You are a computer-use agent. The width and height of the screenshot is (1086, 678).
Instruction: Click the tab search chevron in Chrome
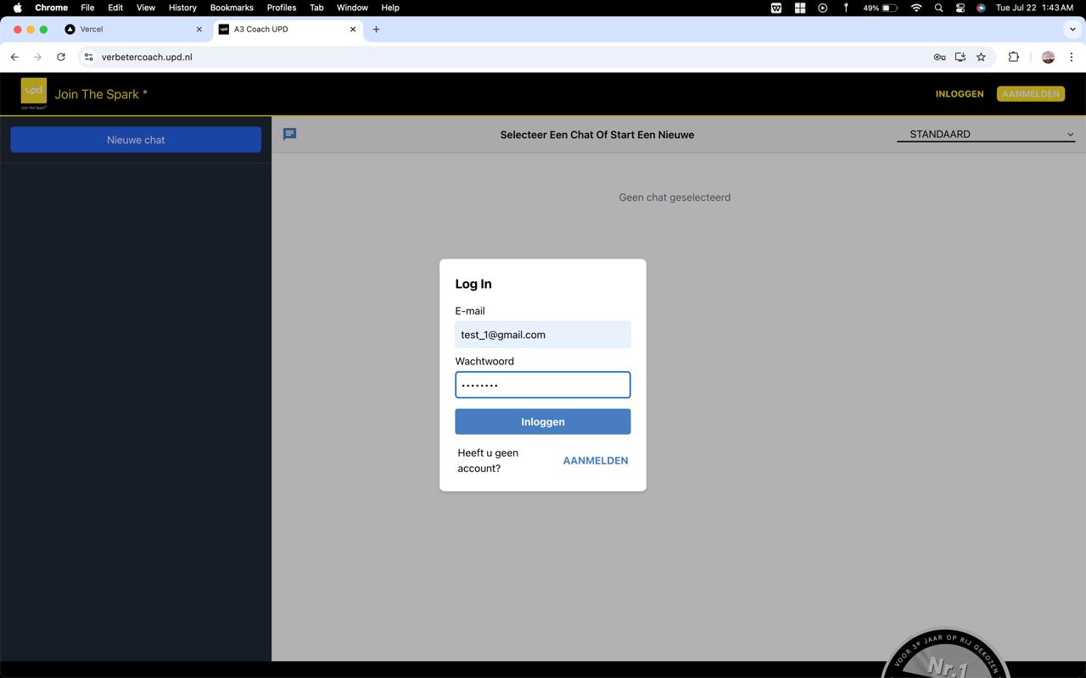click(x=1072, y=28)
